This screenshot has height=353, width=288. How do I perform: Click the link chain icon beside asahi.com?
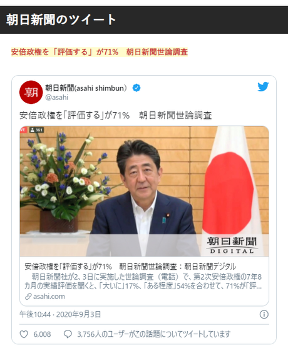coord(28,297)
